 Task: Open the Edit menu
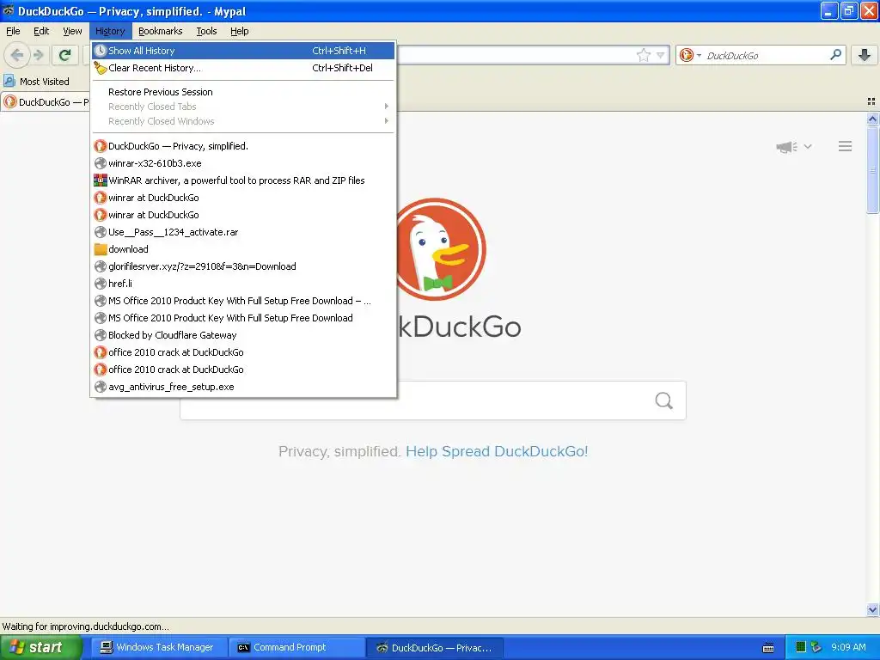tap(41, 31)
